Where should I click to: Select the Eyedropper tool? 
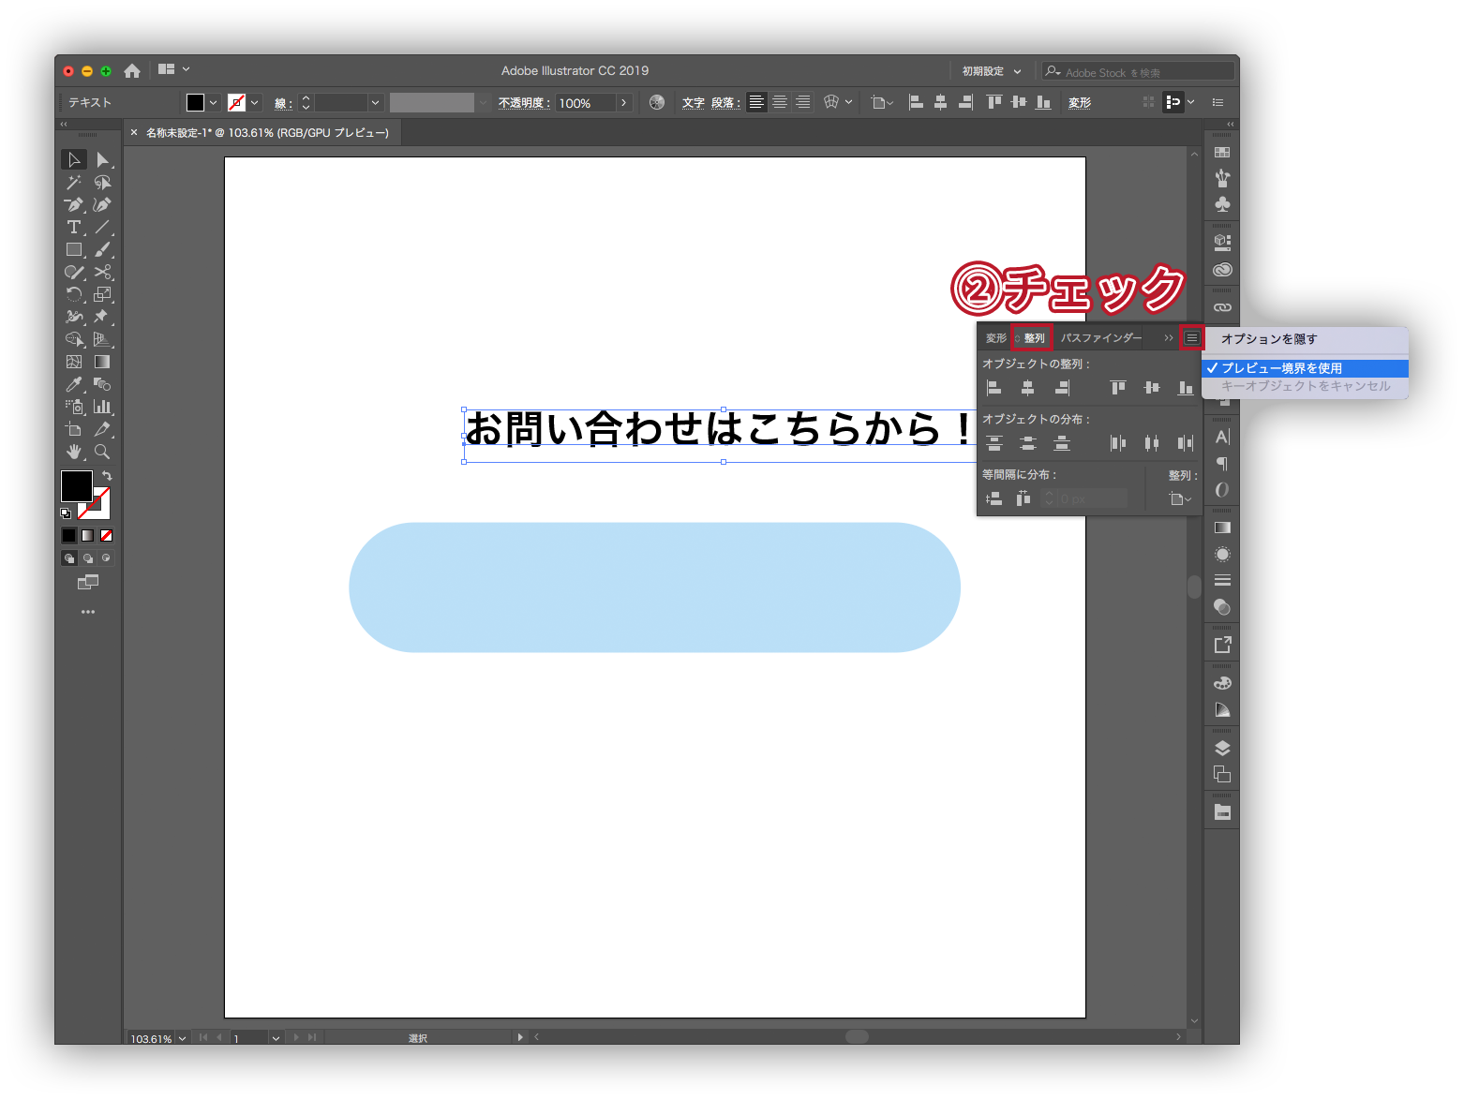tap(74, 385)
